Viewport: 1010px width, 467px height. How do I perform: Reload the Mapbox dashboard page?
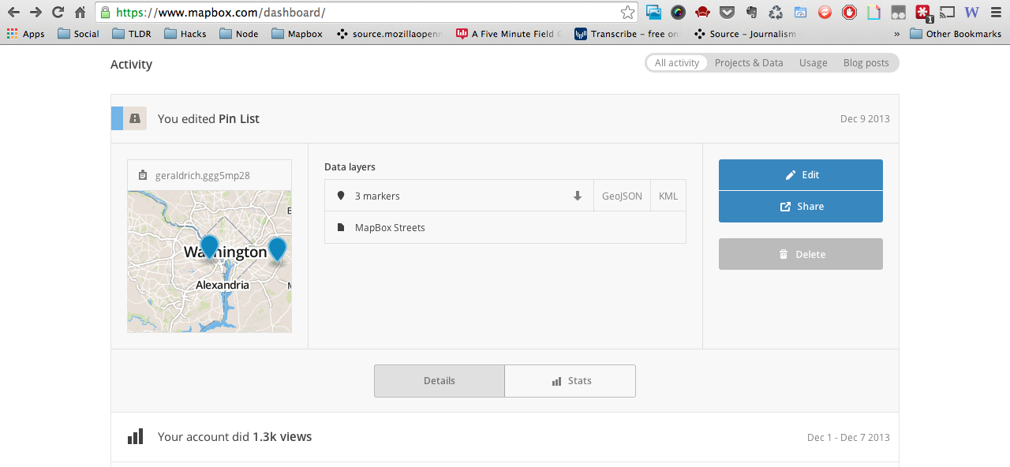point(58,13)
